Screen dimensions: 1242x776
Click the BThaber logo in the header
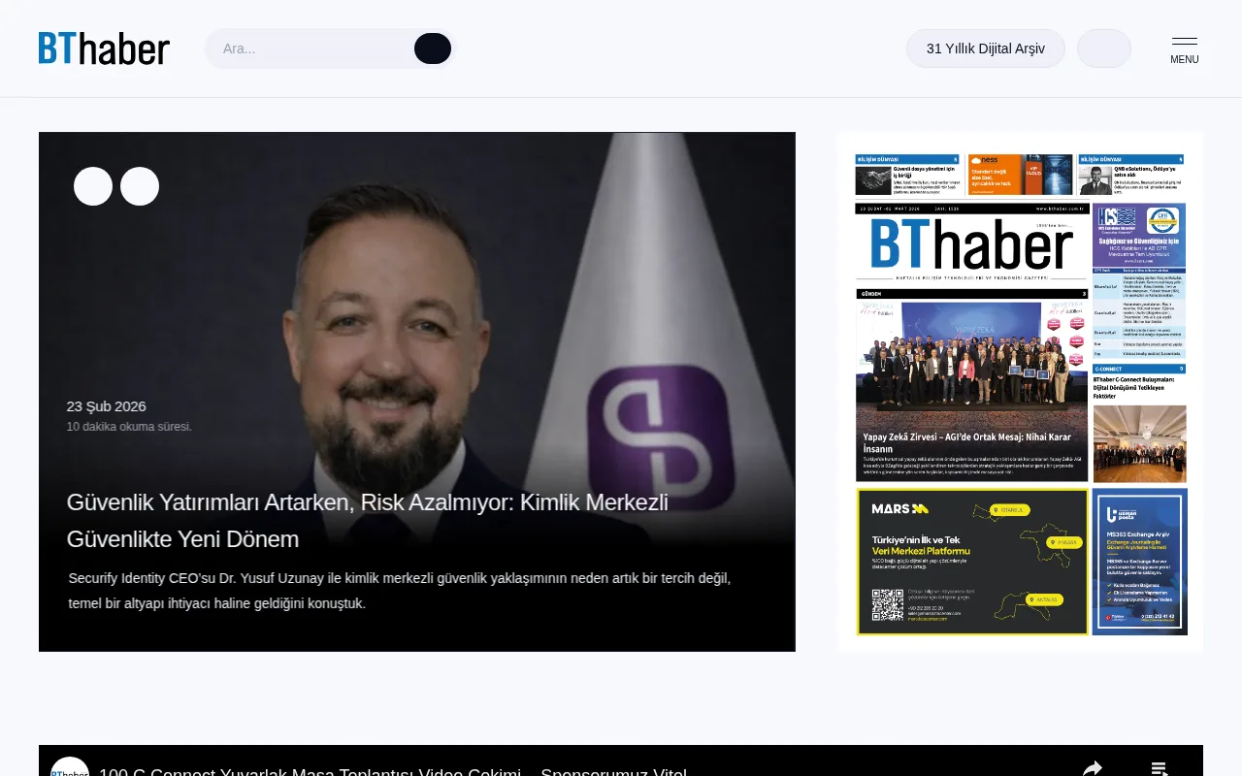point(103,48)
